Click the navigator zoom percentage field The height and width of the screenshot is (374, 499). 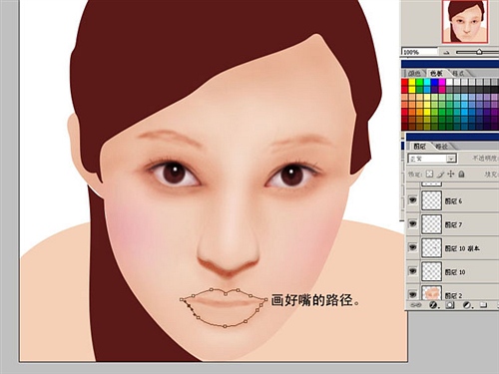point(420,52)
